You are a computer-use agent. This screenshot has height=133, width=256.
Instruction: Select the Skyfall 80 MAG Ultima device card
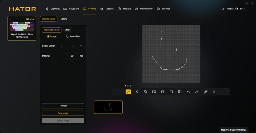pos(22,28)
